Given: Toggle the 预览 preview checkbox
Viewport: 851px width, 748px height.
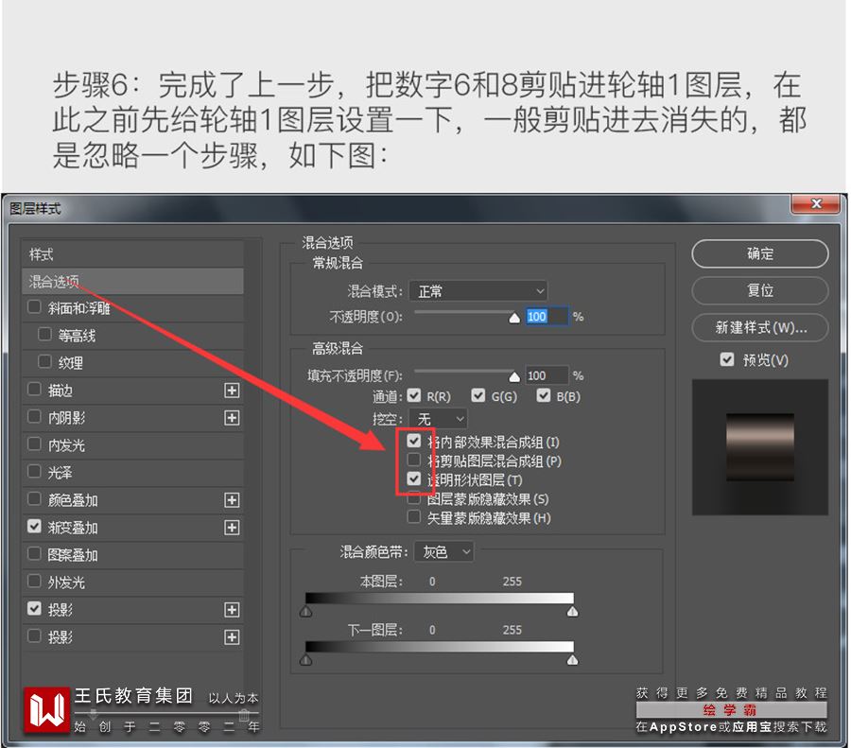Looking at the screenshot, I should (x=727, y=359).
